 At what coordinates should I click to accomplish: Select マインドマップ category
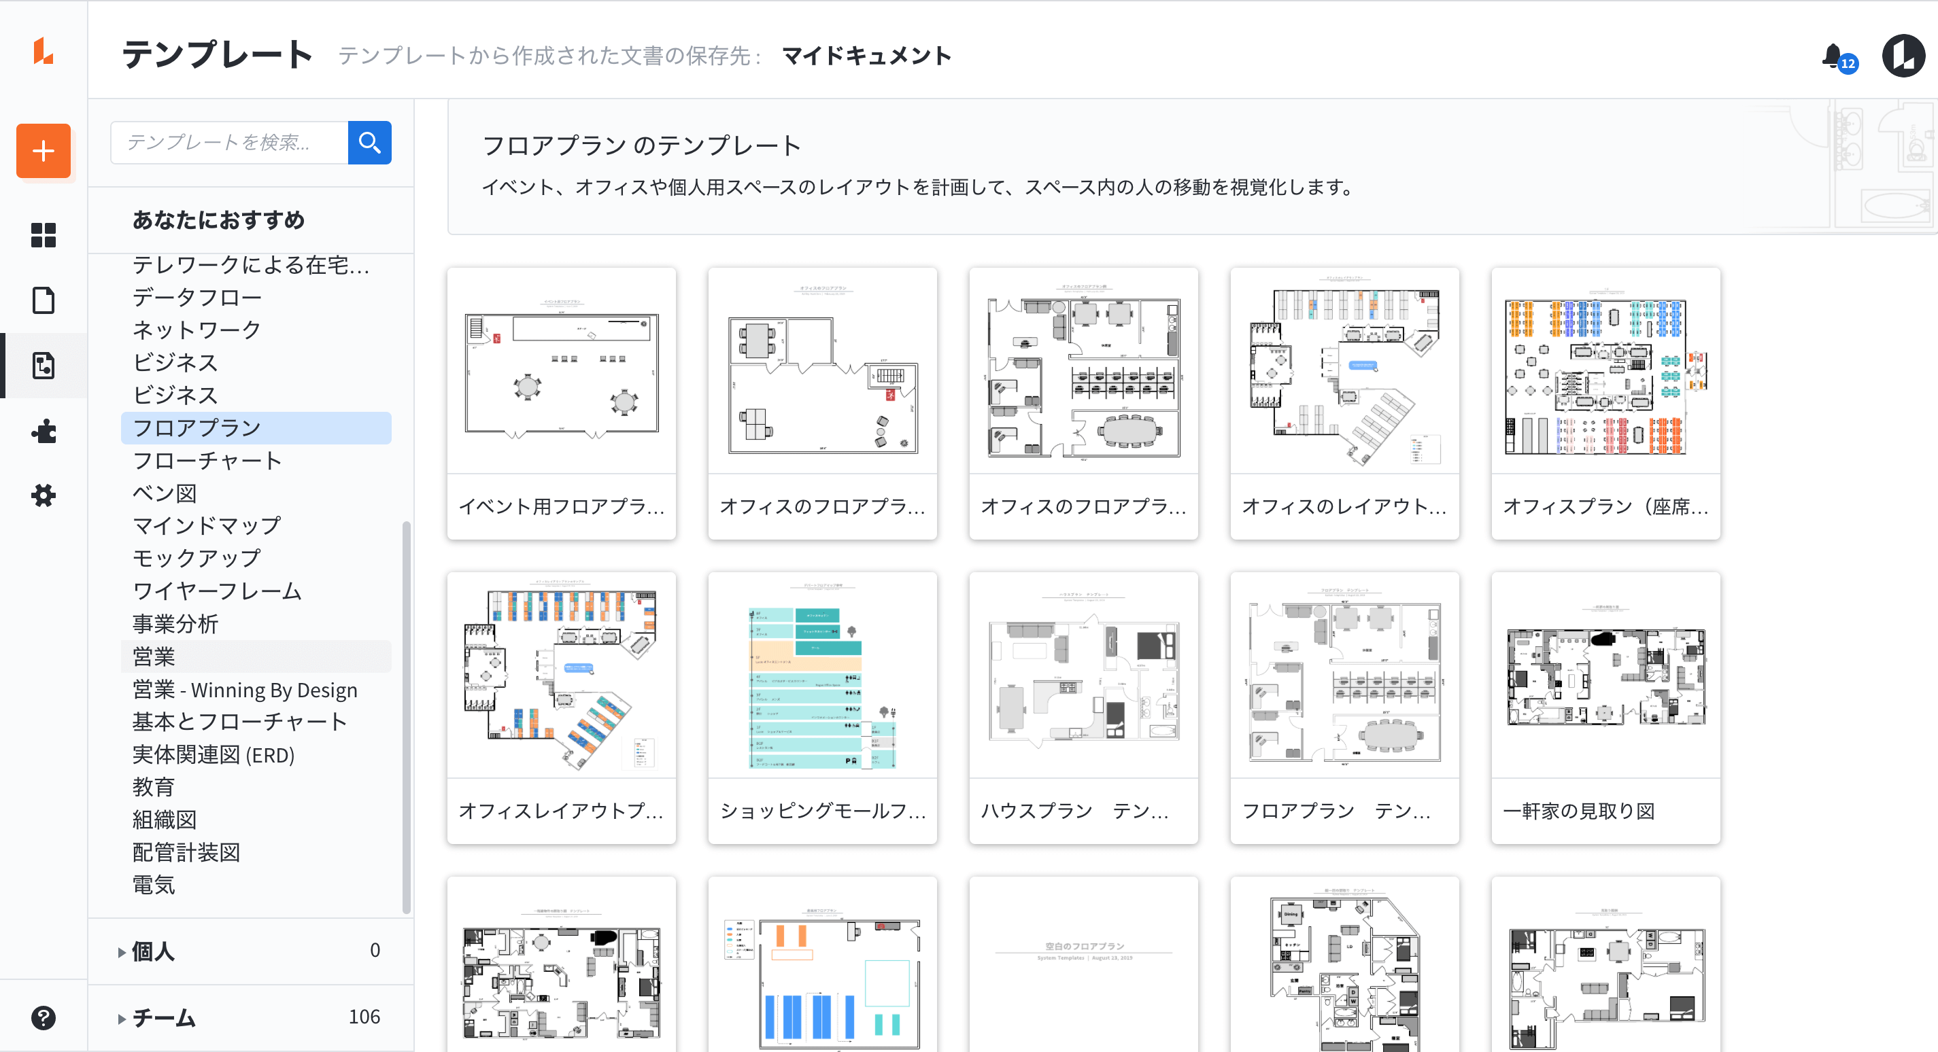(207, 525)
